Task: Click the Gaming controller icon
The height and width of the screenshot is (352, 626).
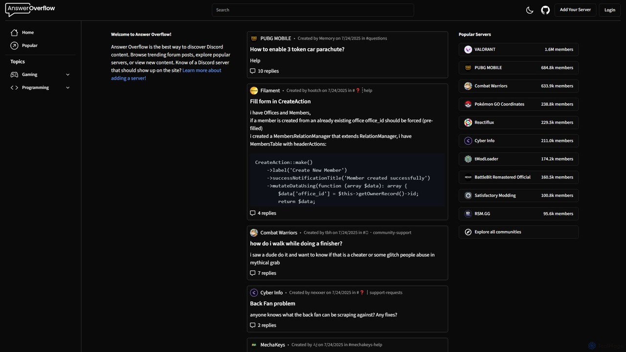Action: click(x=14, y=75)
